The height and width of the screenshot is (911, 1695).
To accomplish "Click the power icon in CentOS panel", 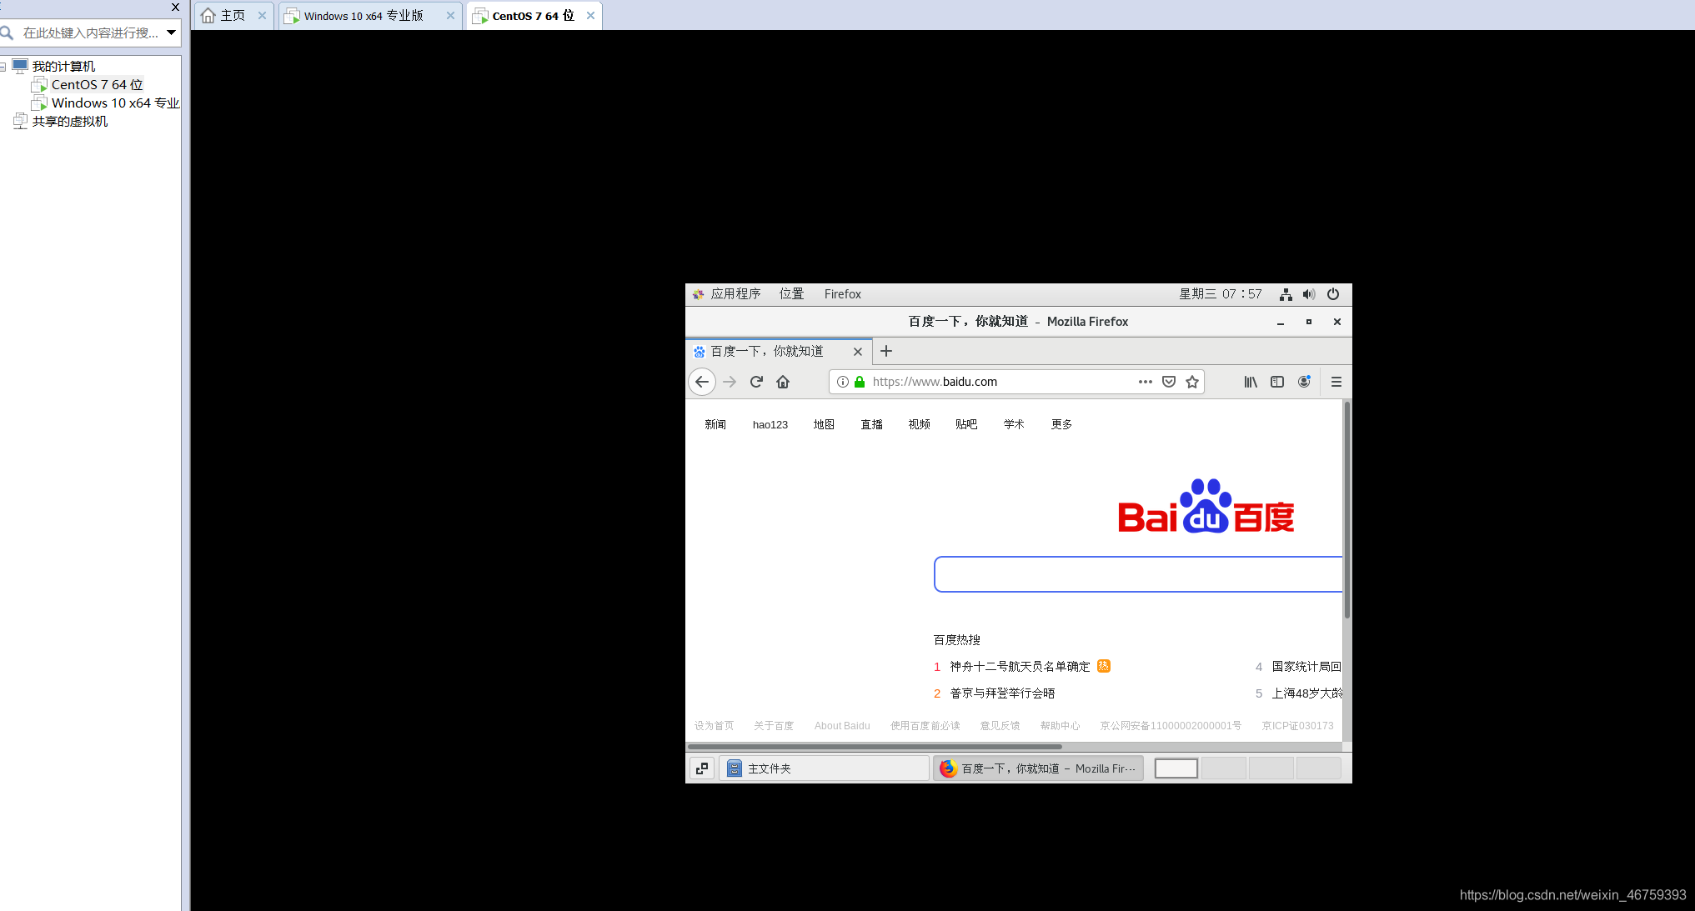I will click(1333, 294).
